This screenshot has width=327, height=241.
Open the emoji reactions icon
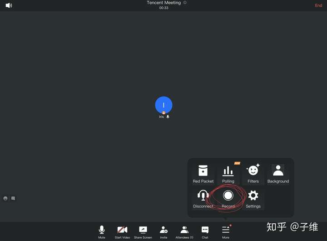pos(5,198)
